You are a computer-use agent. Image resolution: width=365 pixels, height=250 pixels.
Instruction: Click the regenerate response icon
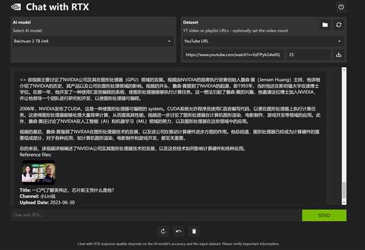click(163, 231)
